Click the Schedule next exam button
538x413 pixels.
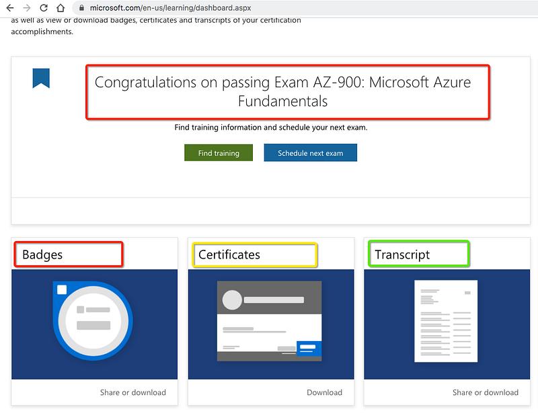point(311,153)
